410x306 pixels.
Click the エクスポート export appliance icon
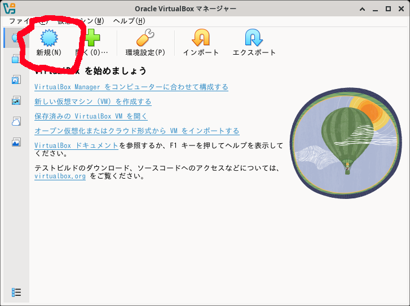click(254, 42)
